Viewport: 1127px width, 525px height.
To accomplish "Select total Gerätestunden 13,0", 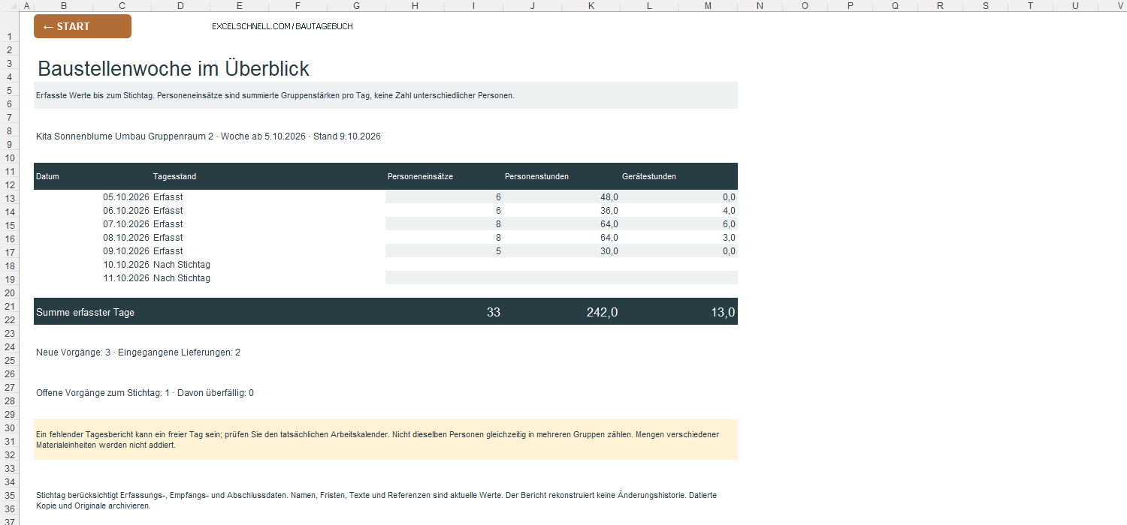I will coord(723,312).
